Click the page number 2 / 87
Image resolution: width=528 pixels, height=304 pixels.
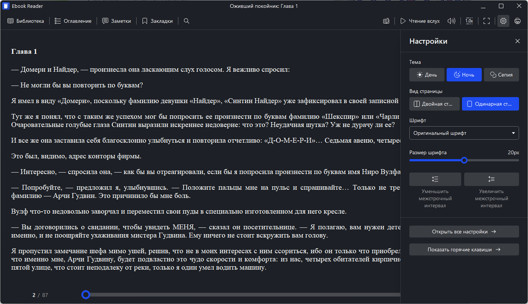(x=40, y=295)
